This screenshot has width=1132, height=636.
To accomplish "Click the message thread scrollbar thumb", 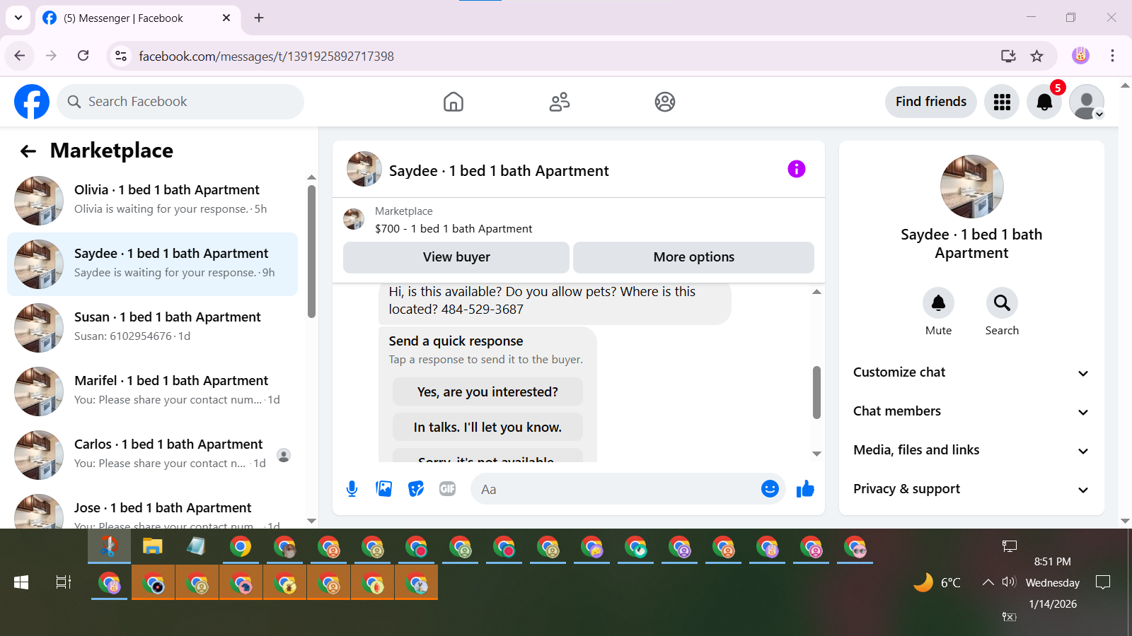I will [816, 392].
